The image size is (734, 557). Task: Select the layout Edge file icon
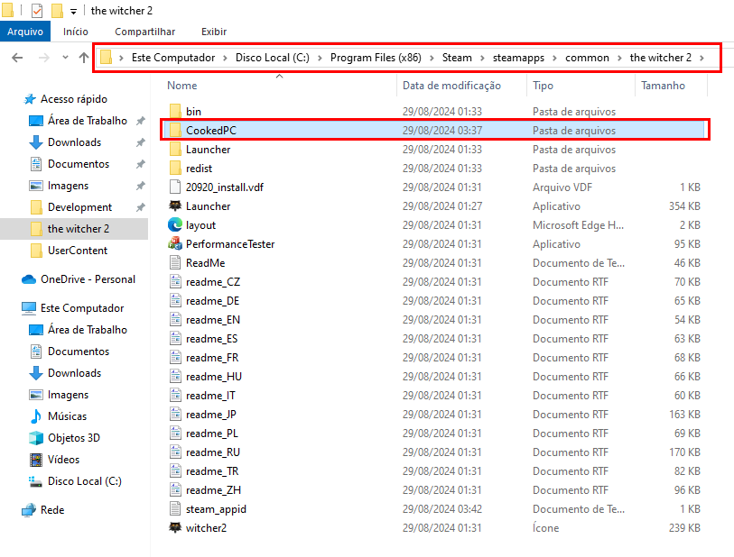[x=175, y=224]
